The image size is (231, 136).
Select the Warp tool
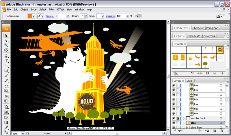coord(6,96)
